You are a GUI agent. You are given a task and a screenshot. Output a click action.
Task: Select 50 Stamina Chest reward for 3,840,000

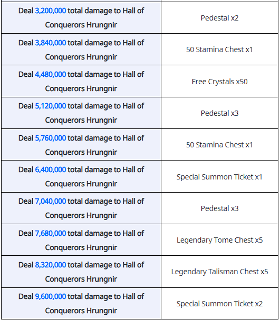[x=219, y=49]
